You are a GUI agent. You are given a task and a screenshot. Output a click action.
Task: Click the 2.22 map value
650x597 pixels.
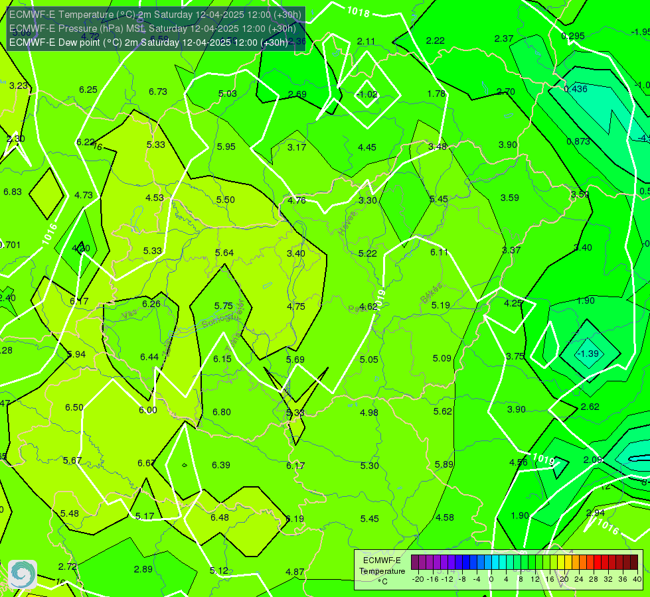[436, 40]
